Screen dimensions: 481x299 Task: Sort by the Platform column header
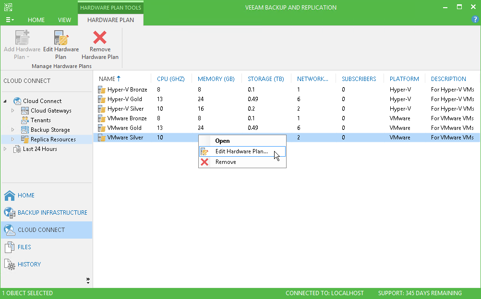404,79
